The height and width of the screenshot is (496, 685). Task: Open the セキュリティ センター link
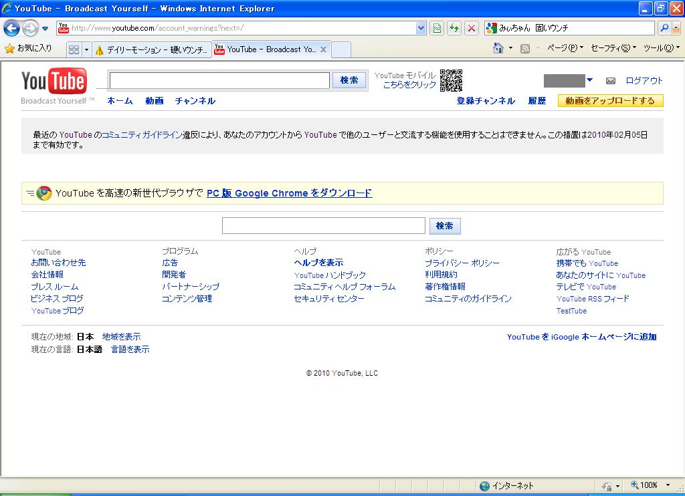pyautogui.click(x=329, y=299)
